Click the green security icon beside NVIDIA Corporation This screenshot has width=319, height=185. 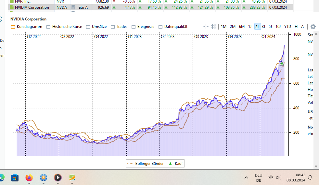(x=12, y=7)
